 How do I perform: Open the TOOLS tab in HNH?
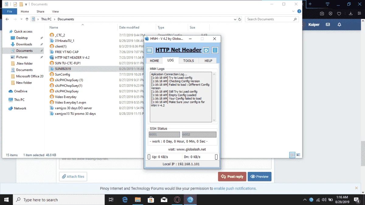click(x=189, y=61)
